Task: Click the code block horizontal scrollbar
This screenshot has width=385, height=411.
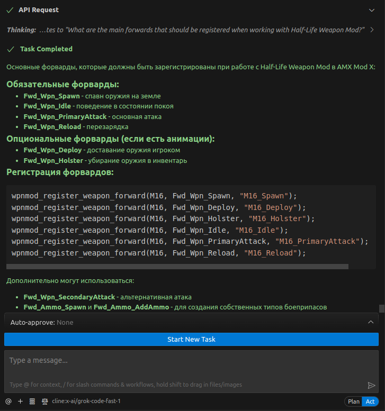Action: tap(177, 267)
